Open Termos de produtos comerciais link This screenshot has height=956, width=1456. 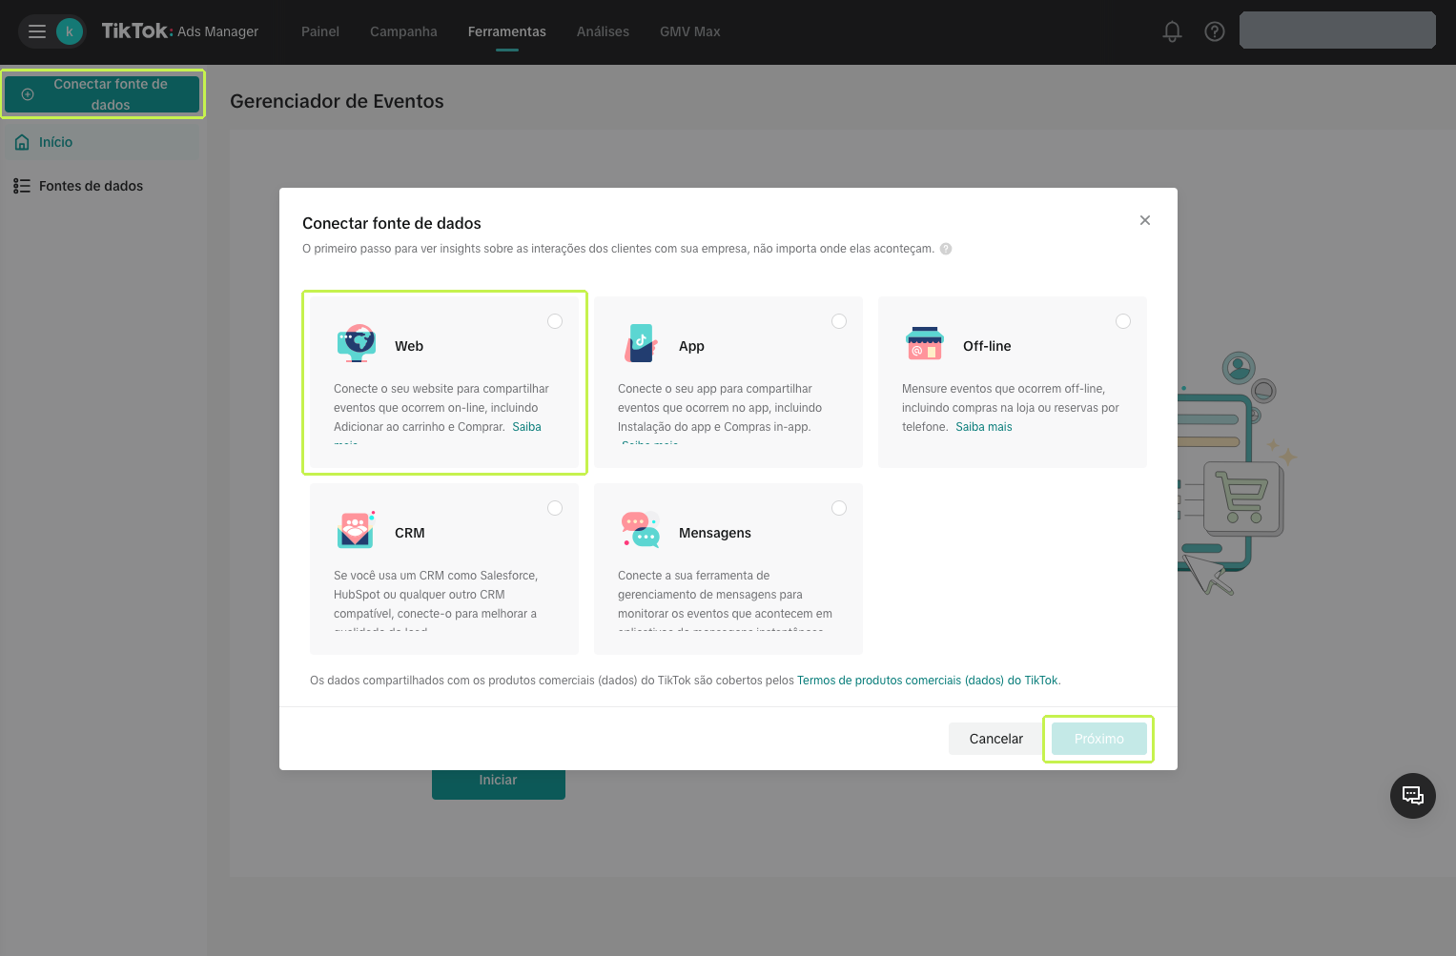[x=928, y=681]
